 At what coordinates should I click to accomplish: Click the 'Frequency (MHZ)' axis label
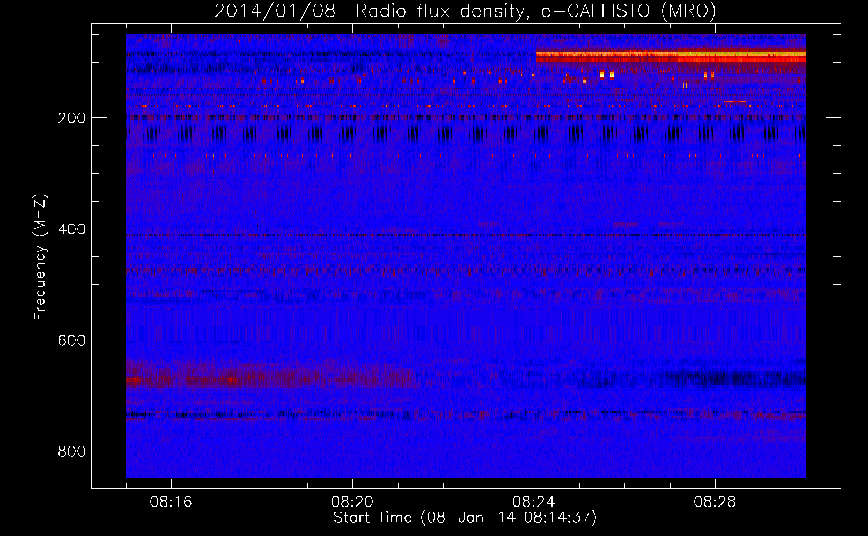[x=40, y=257]
